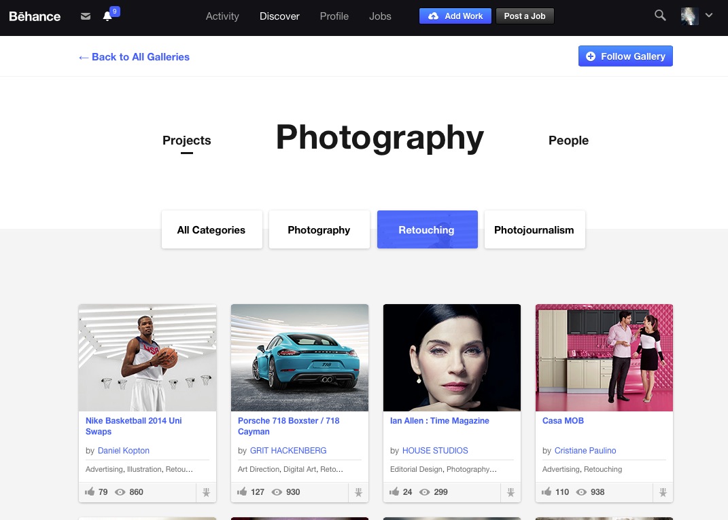Click the Photography gallery heading
Image resolution: width=728 pixels, height=520 pixels.
click(x=380, y=138)
